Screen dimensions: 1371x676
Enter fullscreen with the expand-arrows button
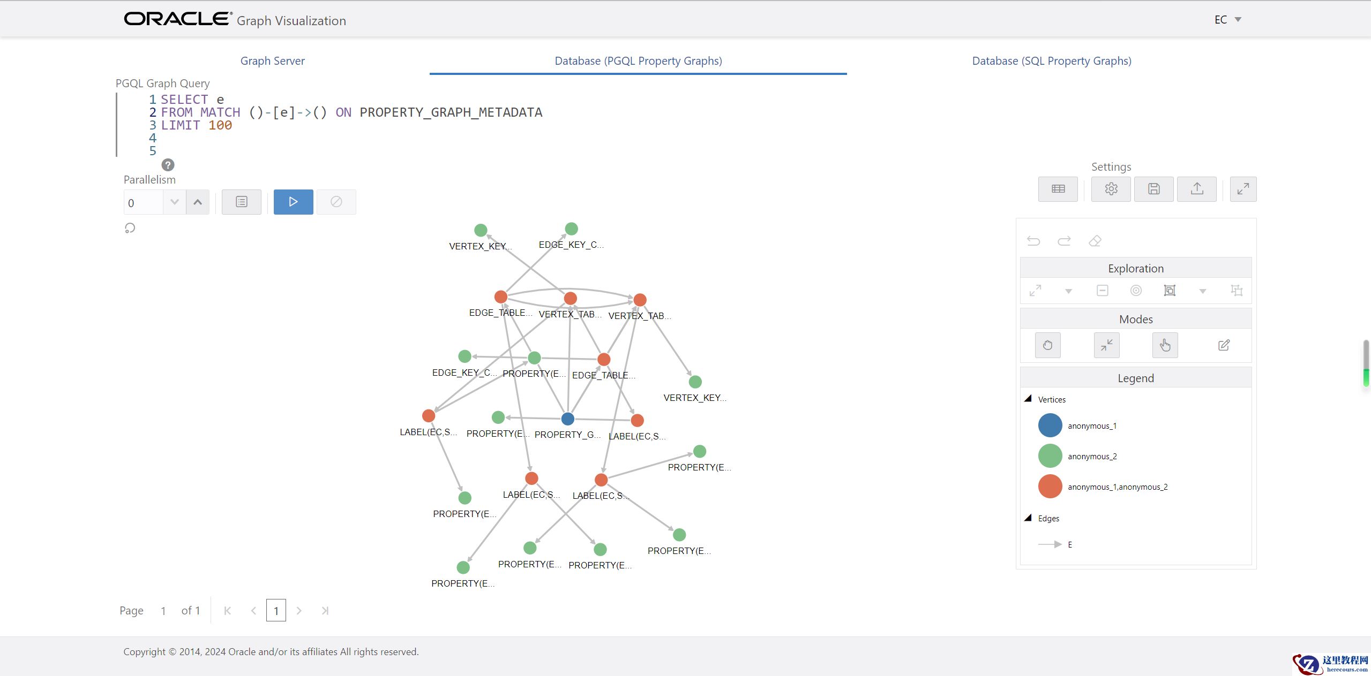1243,189
